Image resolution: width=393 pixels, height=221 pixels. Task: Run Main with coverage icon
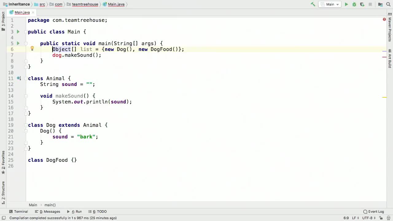(362, 4)
